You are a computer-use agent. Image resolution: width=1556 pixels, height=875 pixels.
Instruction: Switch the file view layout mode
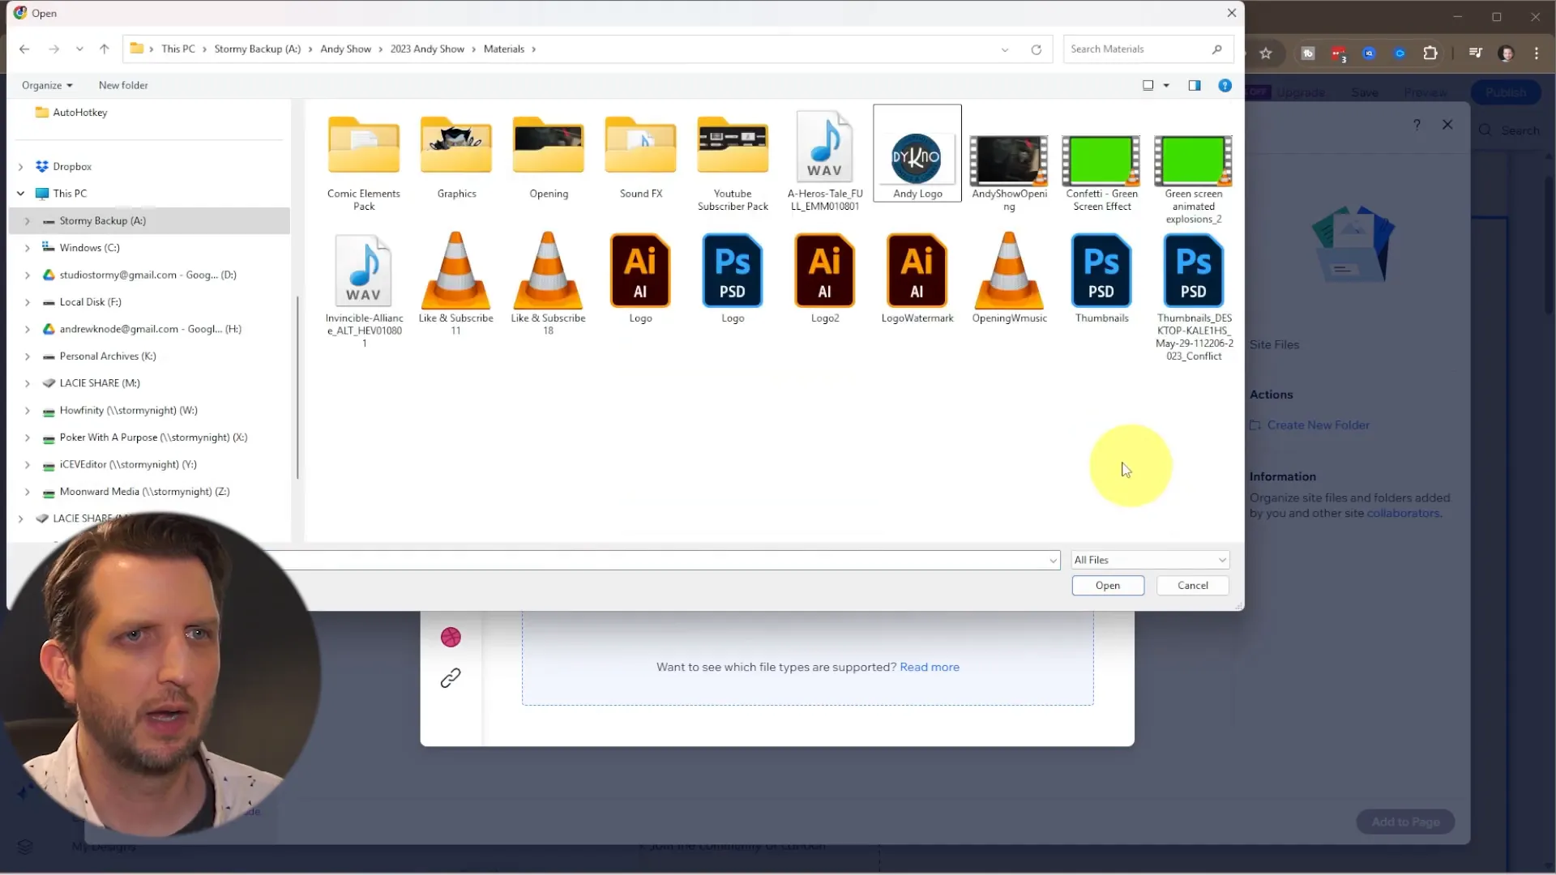click(1148, 85)
